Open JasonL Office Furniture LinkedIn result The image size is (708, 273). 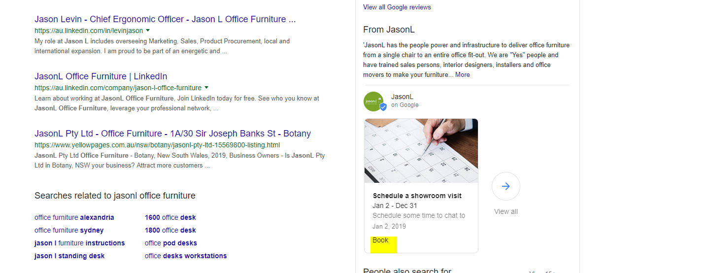click(101, 76)
